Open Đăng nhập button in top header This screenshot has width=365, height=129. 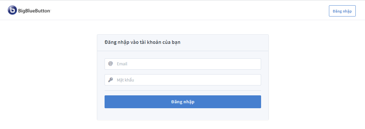pos(342,11)
